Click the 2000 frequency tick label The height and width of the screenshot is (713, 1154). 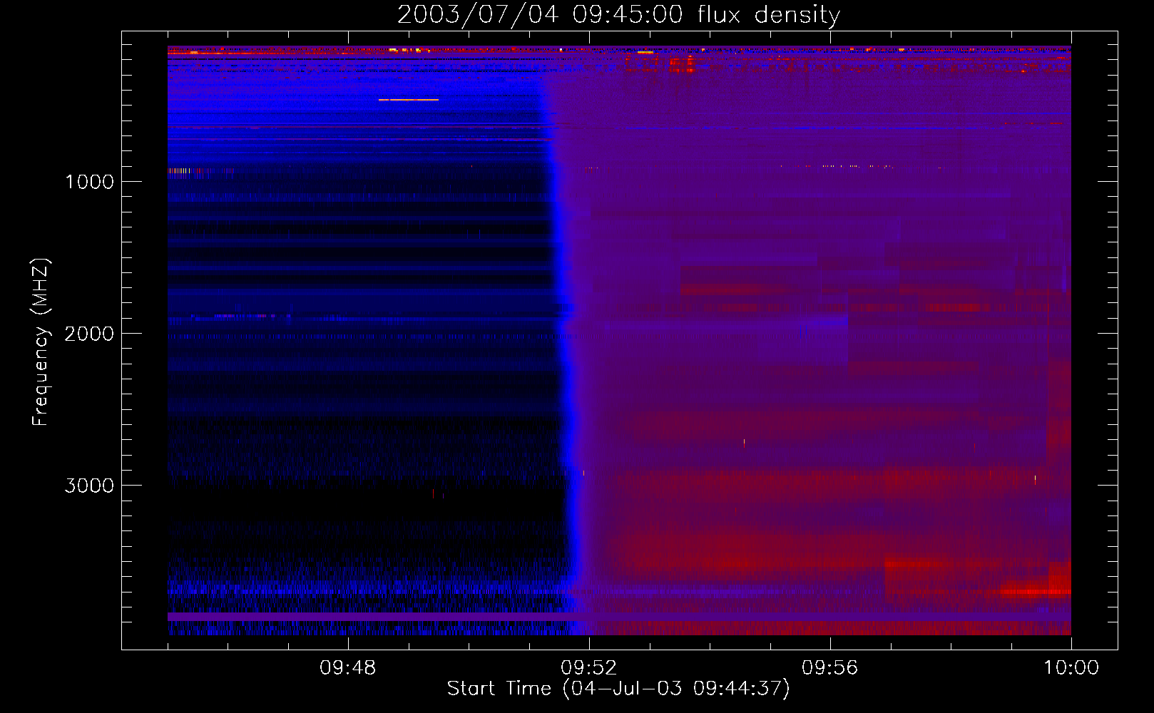pyautogui.click(x=89, y=334)
